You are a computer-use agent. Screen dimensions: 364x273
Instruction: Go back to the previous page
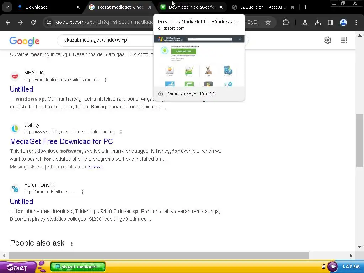click(8, 22)
